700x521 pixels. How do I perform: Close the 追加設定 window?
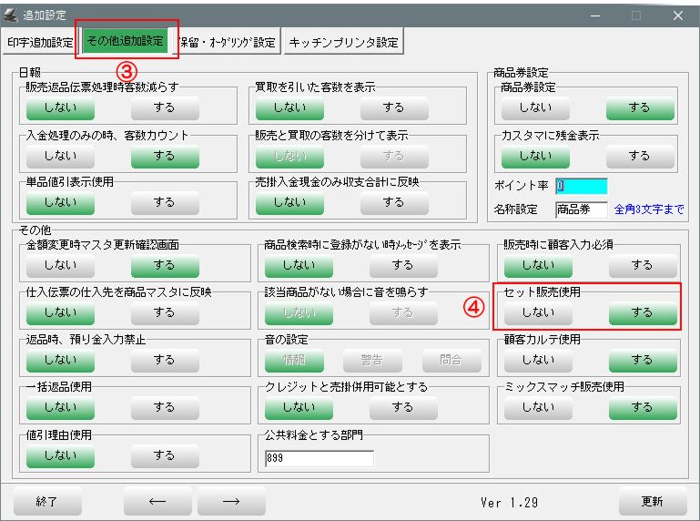678,15
